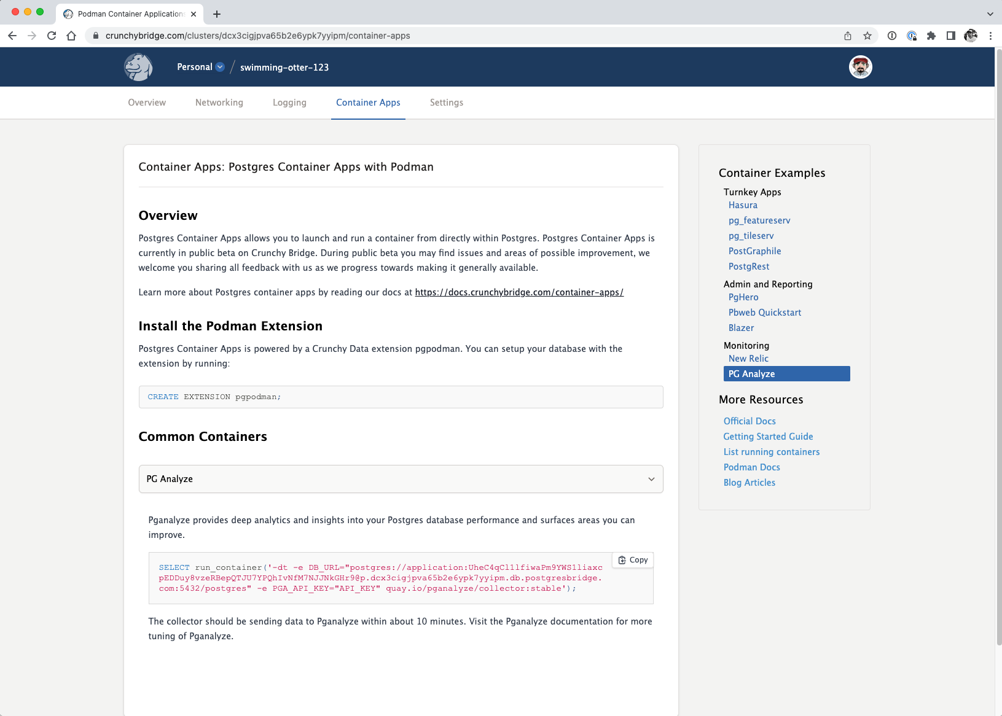Screen dimensions: 1002x716
Task: Open the user account avatar menu
Action: 861,67
